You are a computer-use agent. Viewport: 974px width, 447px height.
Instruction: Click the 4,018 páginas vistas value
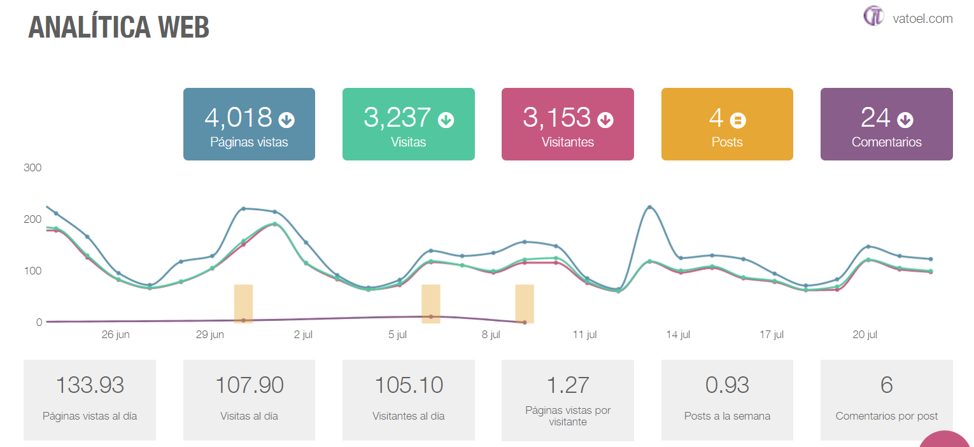[x=238, y=118]
